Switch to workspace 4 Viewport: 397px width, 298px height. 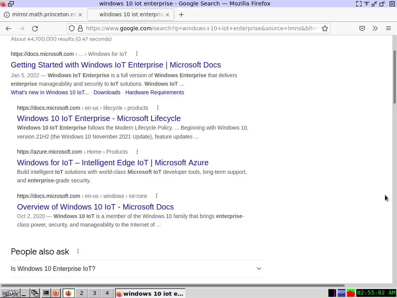[107, 293]
